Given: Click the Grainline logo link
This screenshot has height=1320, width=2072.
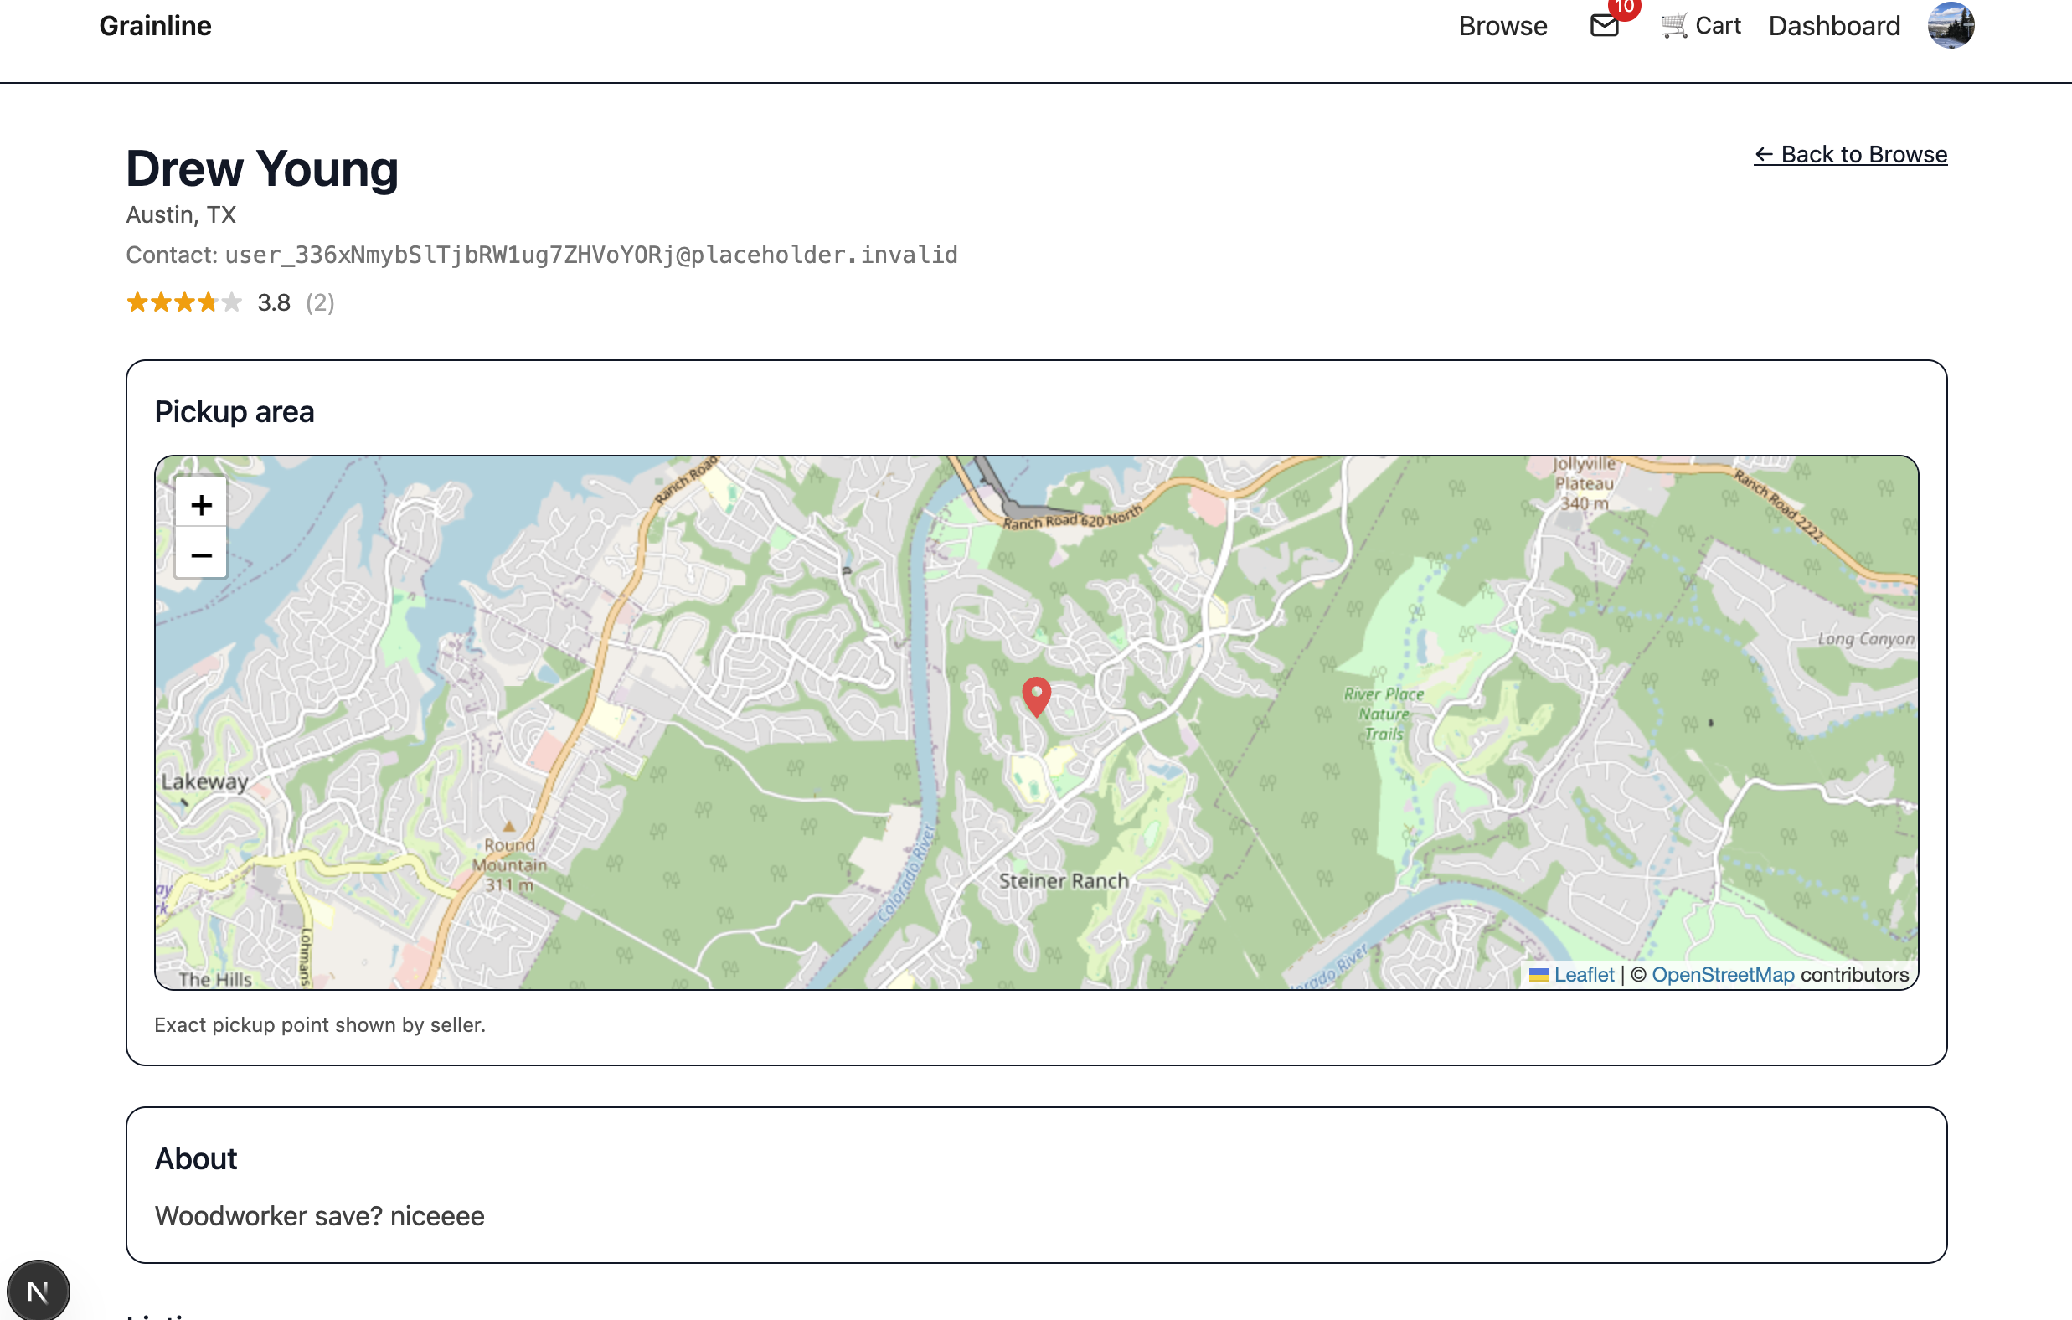Looking at the screenshot, I should (155, 26).
